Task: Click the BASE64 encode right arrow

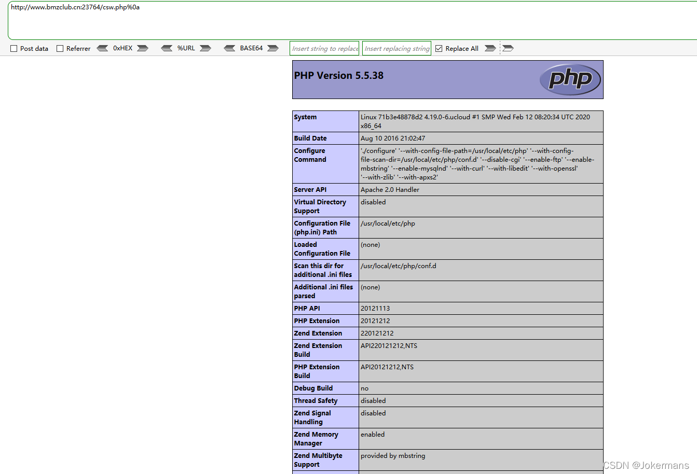Action: coord(273,48)
